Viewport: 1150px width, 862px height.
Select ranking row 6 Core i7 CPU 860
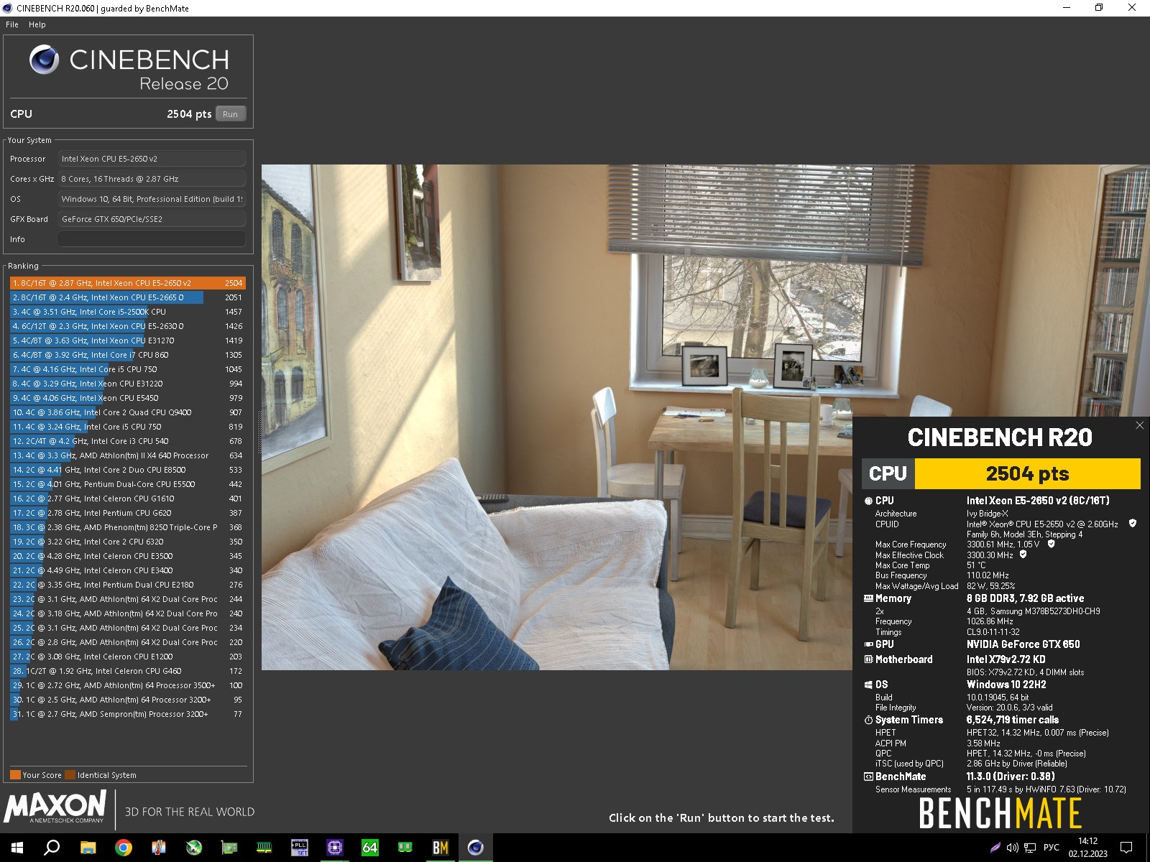[128, 355]
